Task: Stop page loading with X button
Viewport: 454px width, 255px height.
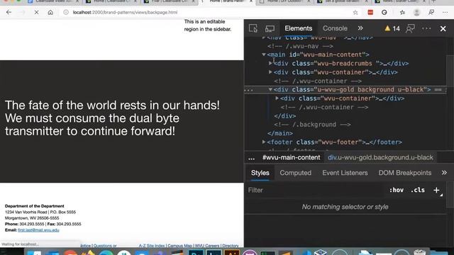Action: click(36, 13)
